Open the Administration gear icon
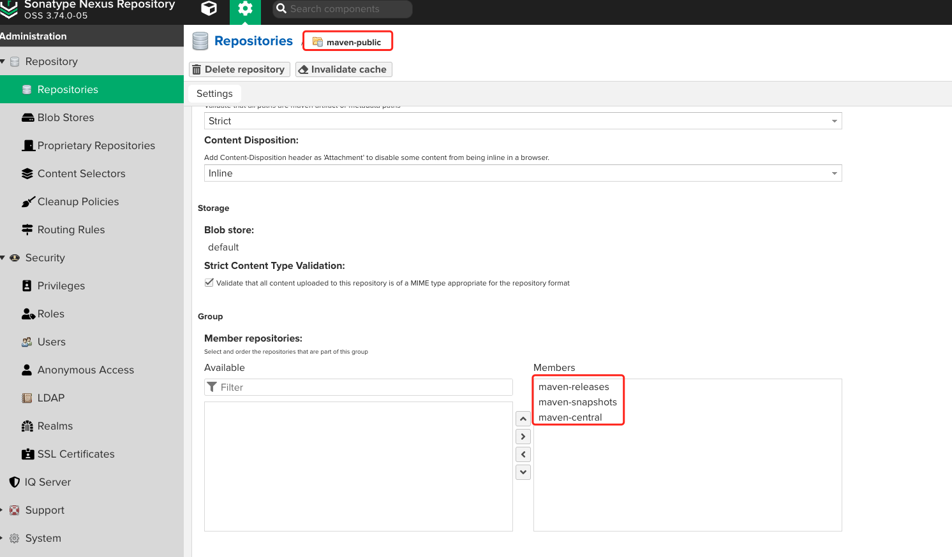This screenshot has width=952, height=557. pyautogui.click(x=245, y=8)
